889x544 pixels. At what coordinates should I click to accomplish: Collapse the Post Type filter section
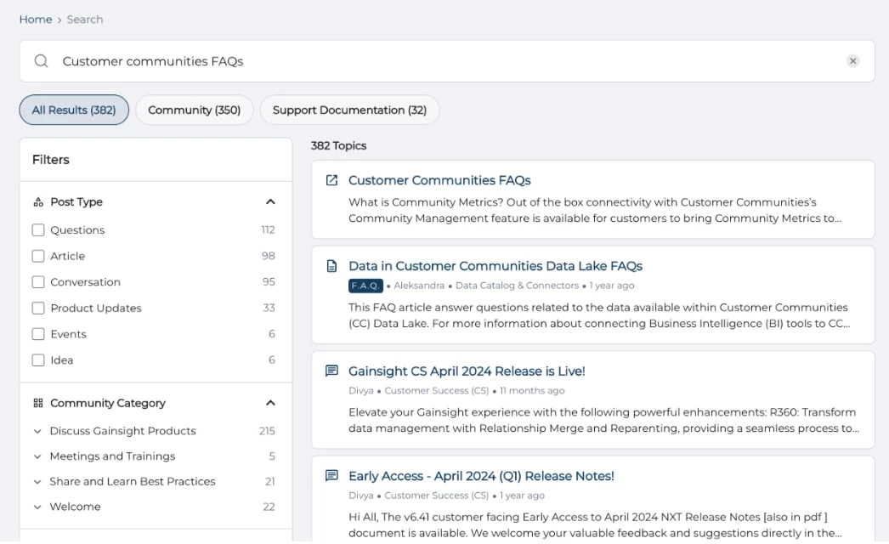[270, 202]
